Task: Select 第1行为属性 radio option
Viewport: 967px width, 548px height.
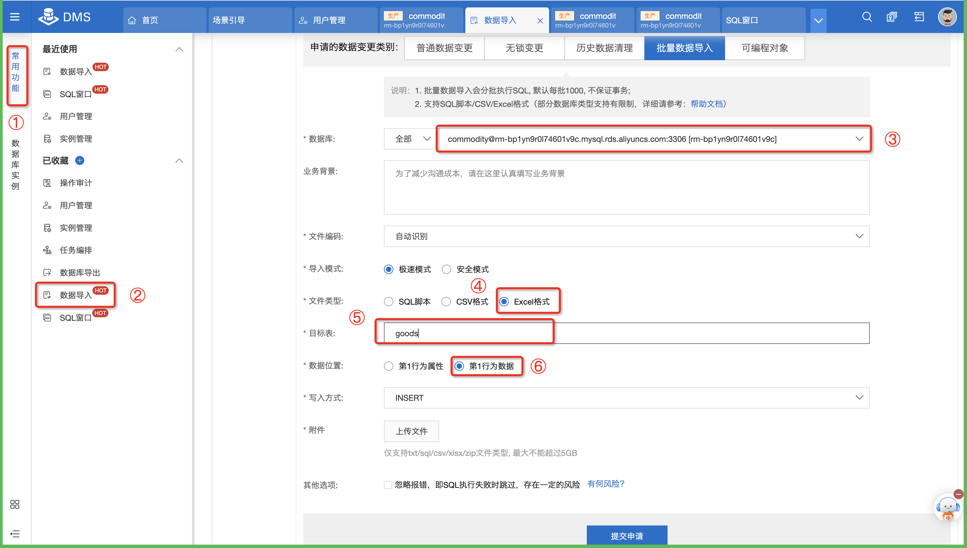Action: [x=389, y=366]
